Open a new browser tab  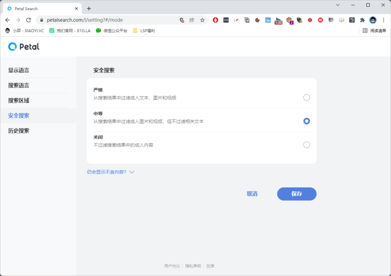coord(89,8)
